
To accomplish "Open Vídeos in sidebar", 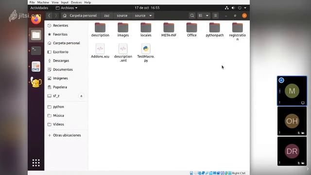I will click(x=66, y=124).
